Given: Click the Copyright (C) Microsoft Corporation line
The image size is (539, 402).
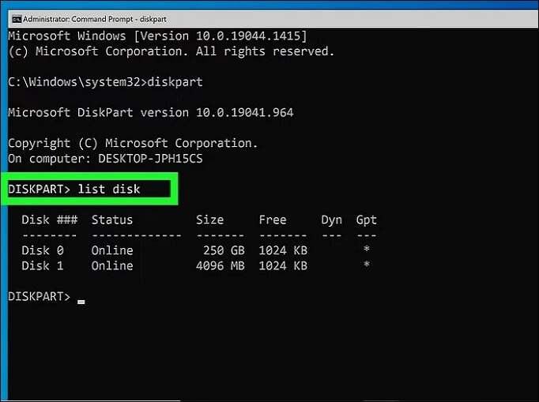Looking at the screenshot, I should point(133,143).
